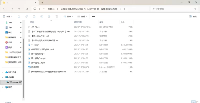The height and width of the screenshot is (103, 200).
Task: Open a new tab with plus button
Action: coord(42,2)
